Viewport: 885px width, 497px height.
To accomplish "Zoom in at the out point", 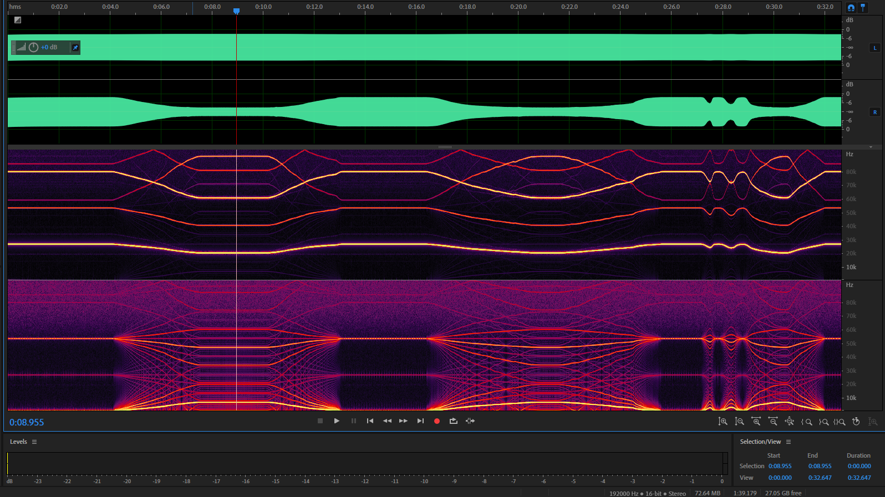I will 823,422.
